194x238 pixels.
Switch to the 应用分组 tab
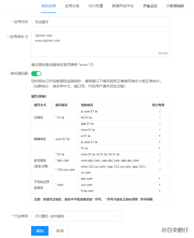click(72, 6)
